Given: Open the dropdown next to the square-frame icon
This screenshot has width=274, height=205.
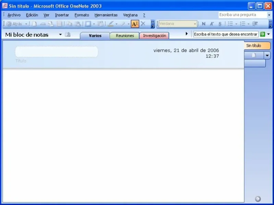Looking at the screenshot, I should pyautogui.click(x=94, y=24).
